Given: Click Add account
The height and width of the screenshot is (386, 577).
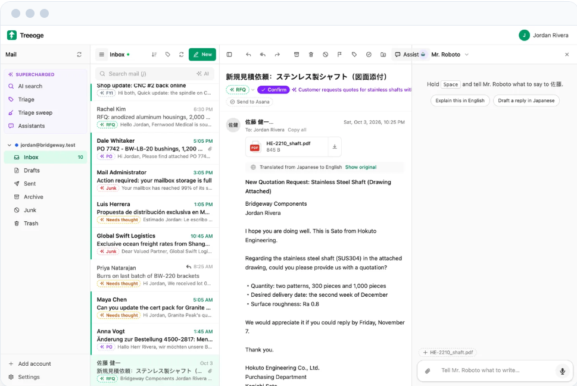Looking at the screenshot, I should pyautogui.click(x=30, y=363).
